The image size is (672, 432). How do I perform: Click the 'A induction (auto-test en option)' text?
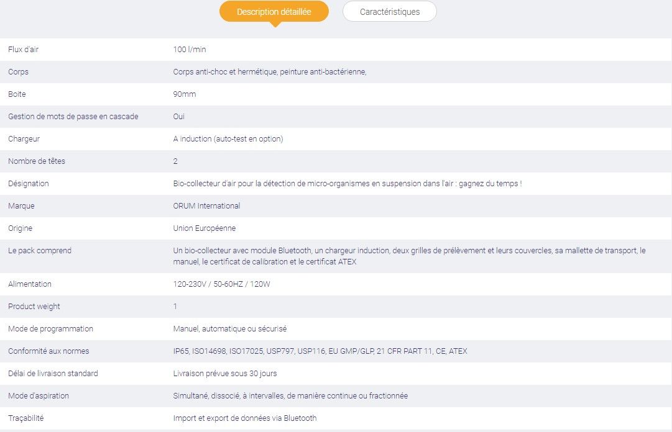tap(228, 139)
